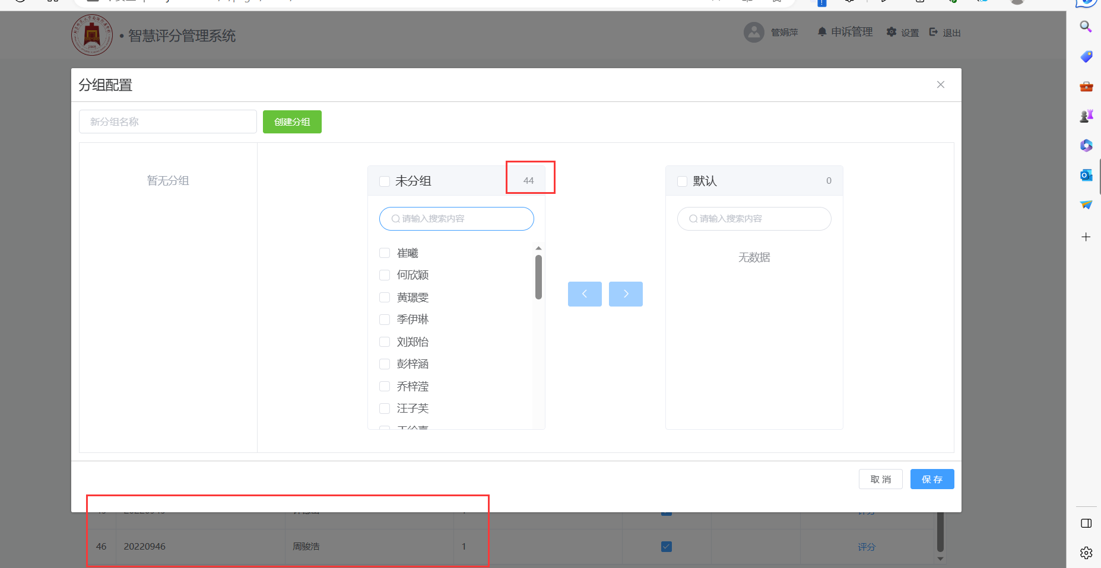Click the 创建分组 green button
Viewport: 1101px width, 568px height.
tap(292, 122)
